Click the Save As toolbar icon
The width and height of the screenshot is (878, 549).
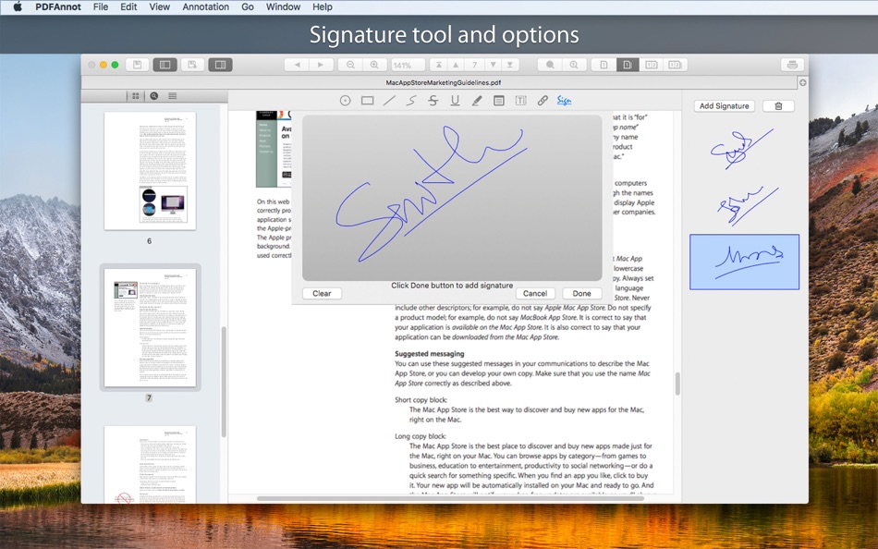[192, 65]
